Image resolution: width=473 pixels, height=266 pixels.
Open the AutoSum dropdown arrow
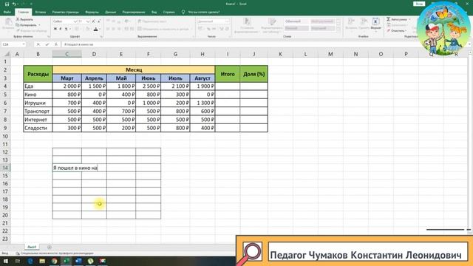click(x=409, y=19)
